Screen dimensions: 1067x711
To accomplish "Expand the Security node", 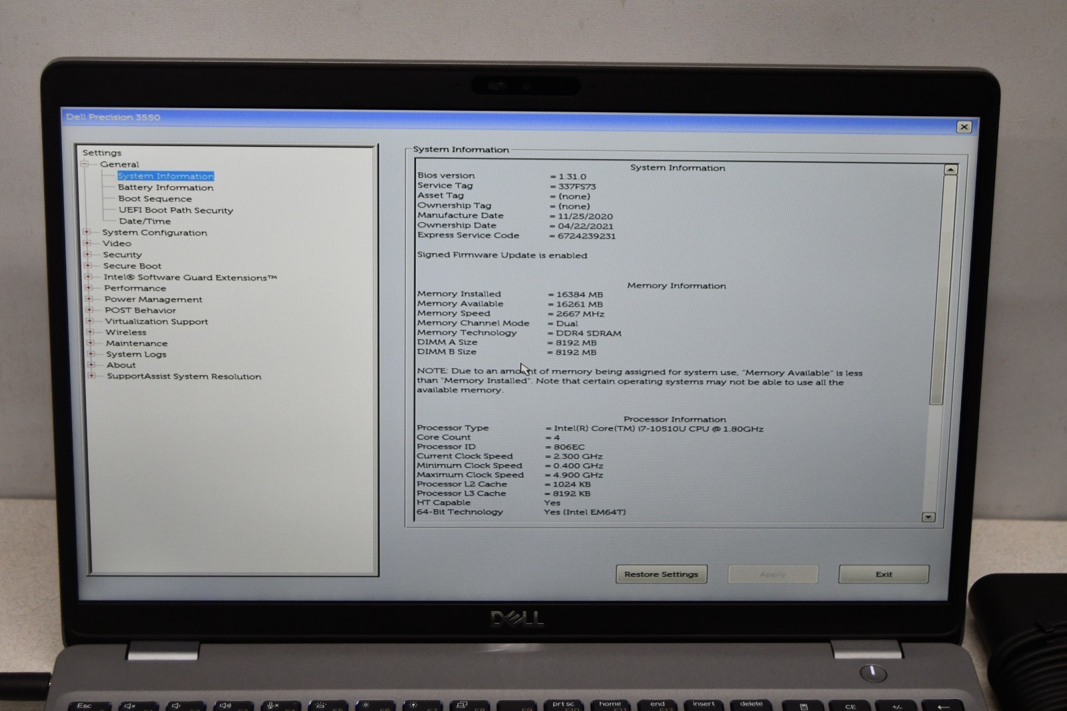I will 87,254.
